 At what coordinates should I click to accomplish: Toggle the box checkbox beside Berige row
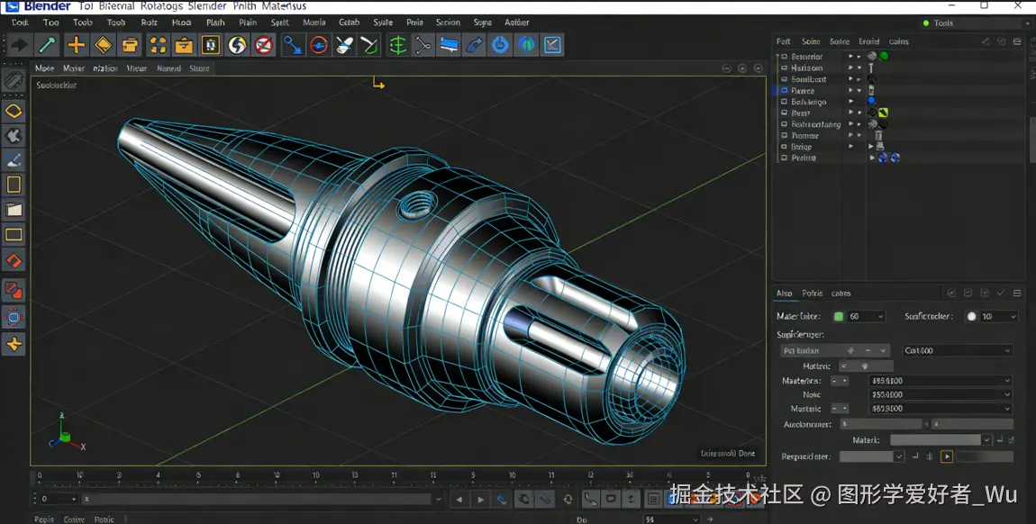(x=785, y=147)
